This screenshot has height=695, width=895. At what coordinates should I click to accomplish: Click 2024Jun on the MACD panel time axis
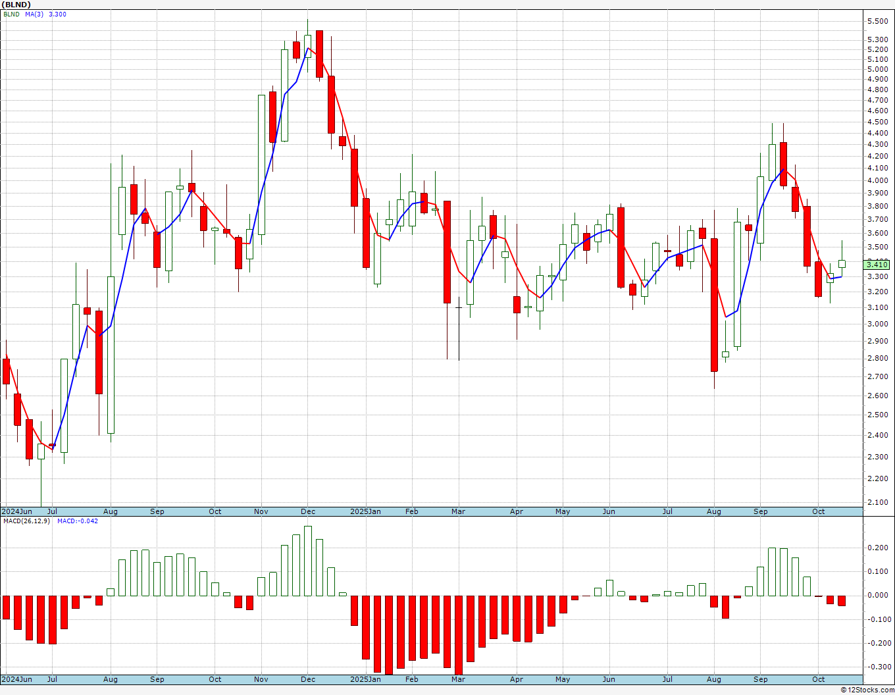[16, 679]
